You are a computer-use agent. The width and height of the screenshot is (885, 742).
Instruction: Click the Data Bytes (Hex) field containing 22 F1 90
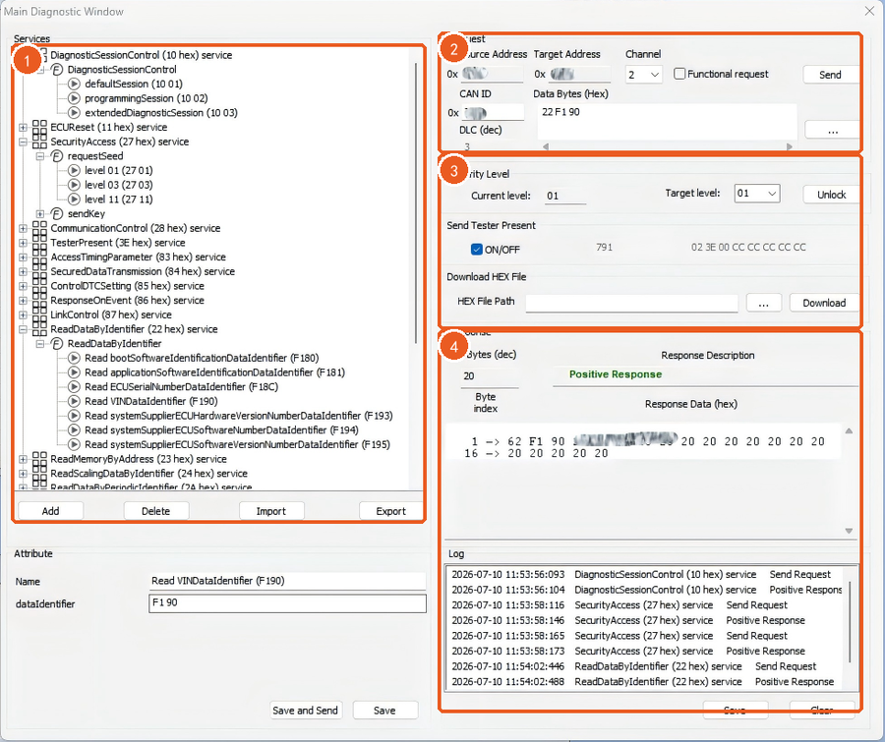[667, 121]
